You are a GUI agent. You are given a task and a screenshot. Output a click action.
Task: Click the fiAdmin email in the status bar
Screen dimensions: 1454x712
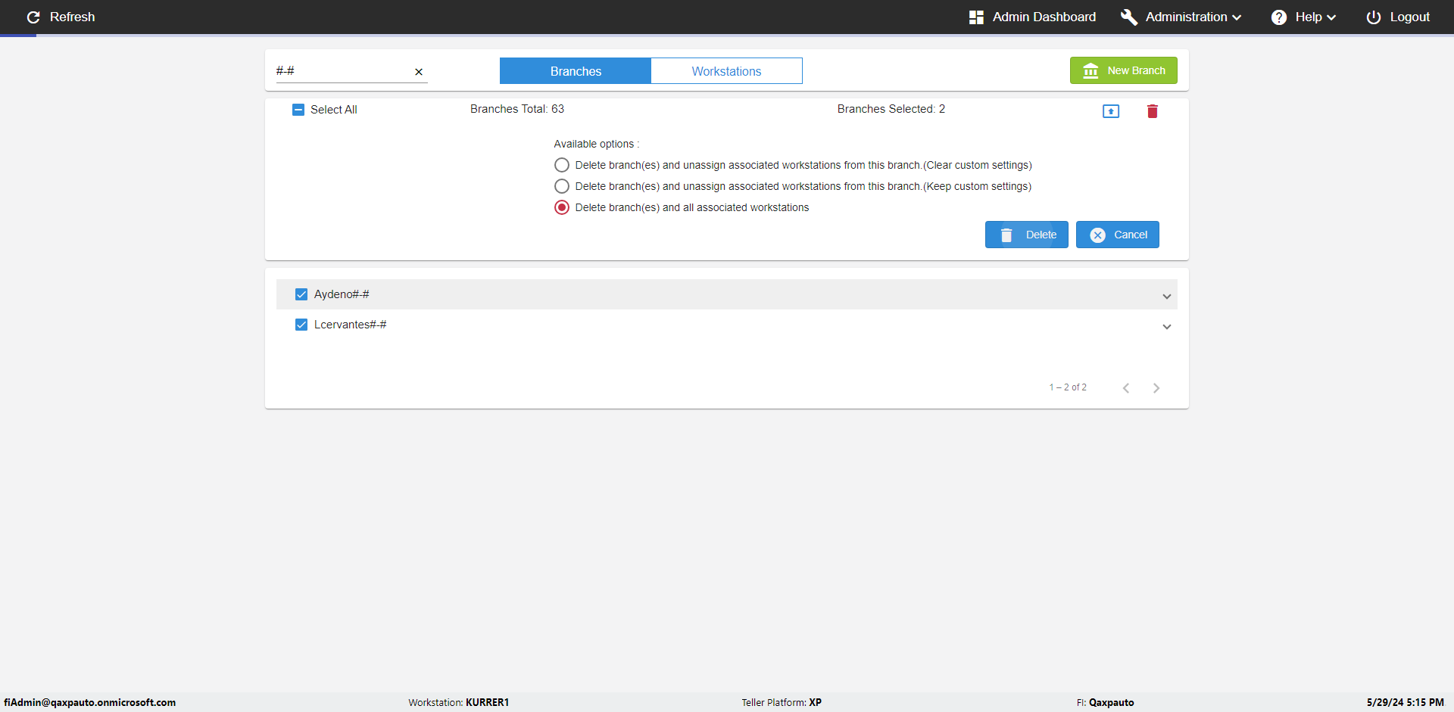(x=90, y=702)
